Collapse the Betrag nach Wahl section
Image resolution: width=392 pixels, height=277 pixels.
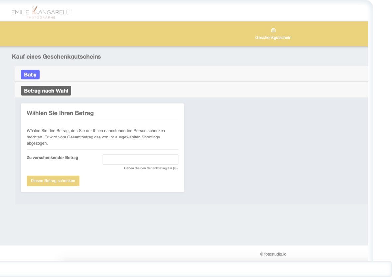click(46, 91)
